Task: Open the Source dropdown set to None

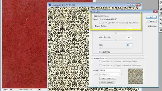Action: 110,70
